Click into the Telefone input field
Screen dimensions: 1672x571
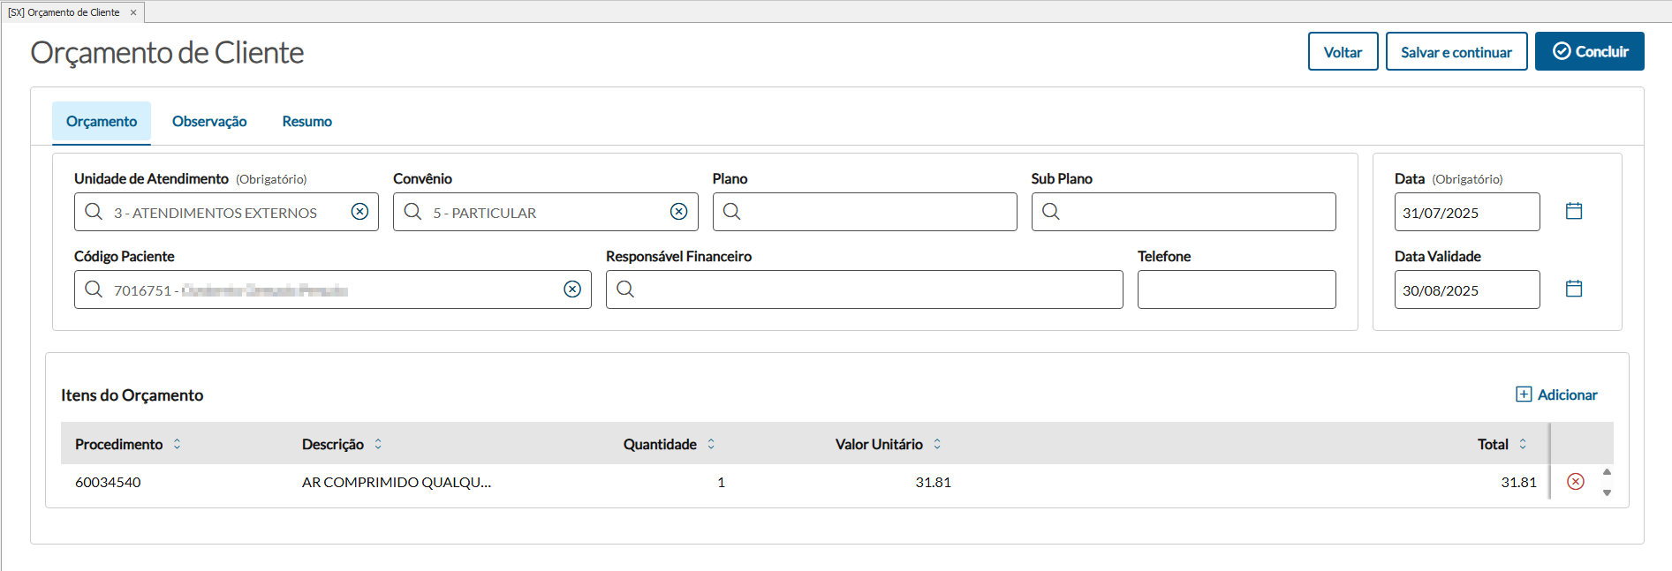pos(1236,289)
